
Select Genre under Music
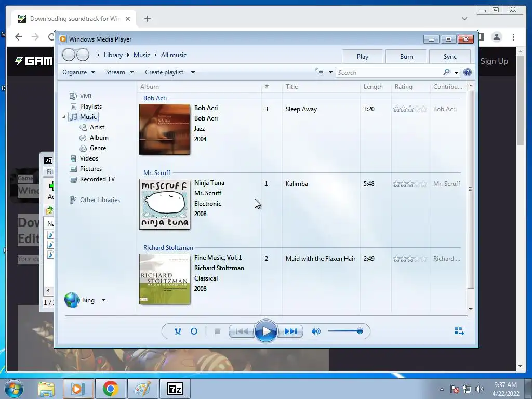click(x=93, y=148)
